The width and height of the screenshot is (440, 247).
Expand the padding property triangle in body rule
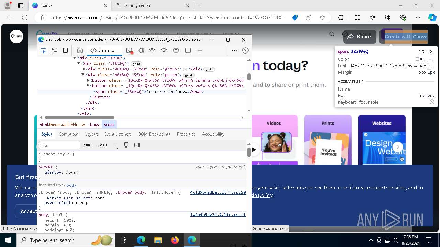67,230
